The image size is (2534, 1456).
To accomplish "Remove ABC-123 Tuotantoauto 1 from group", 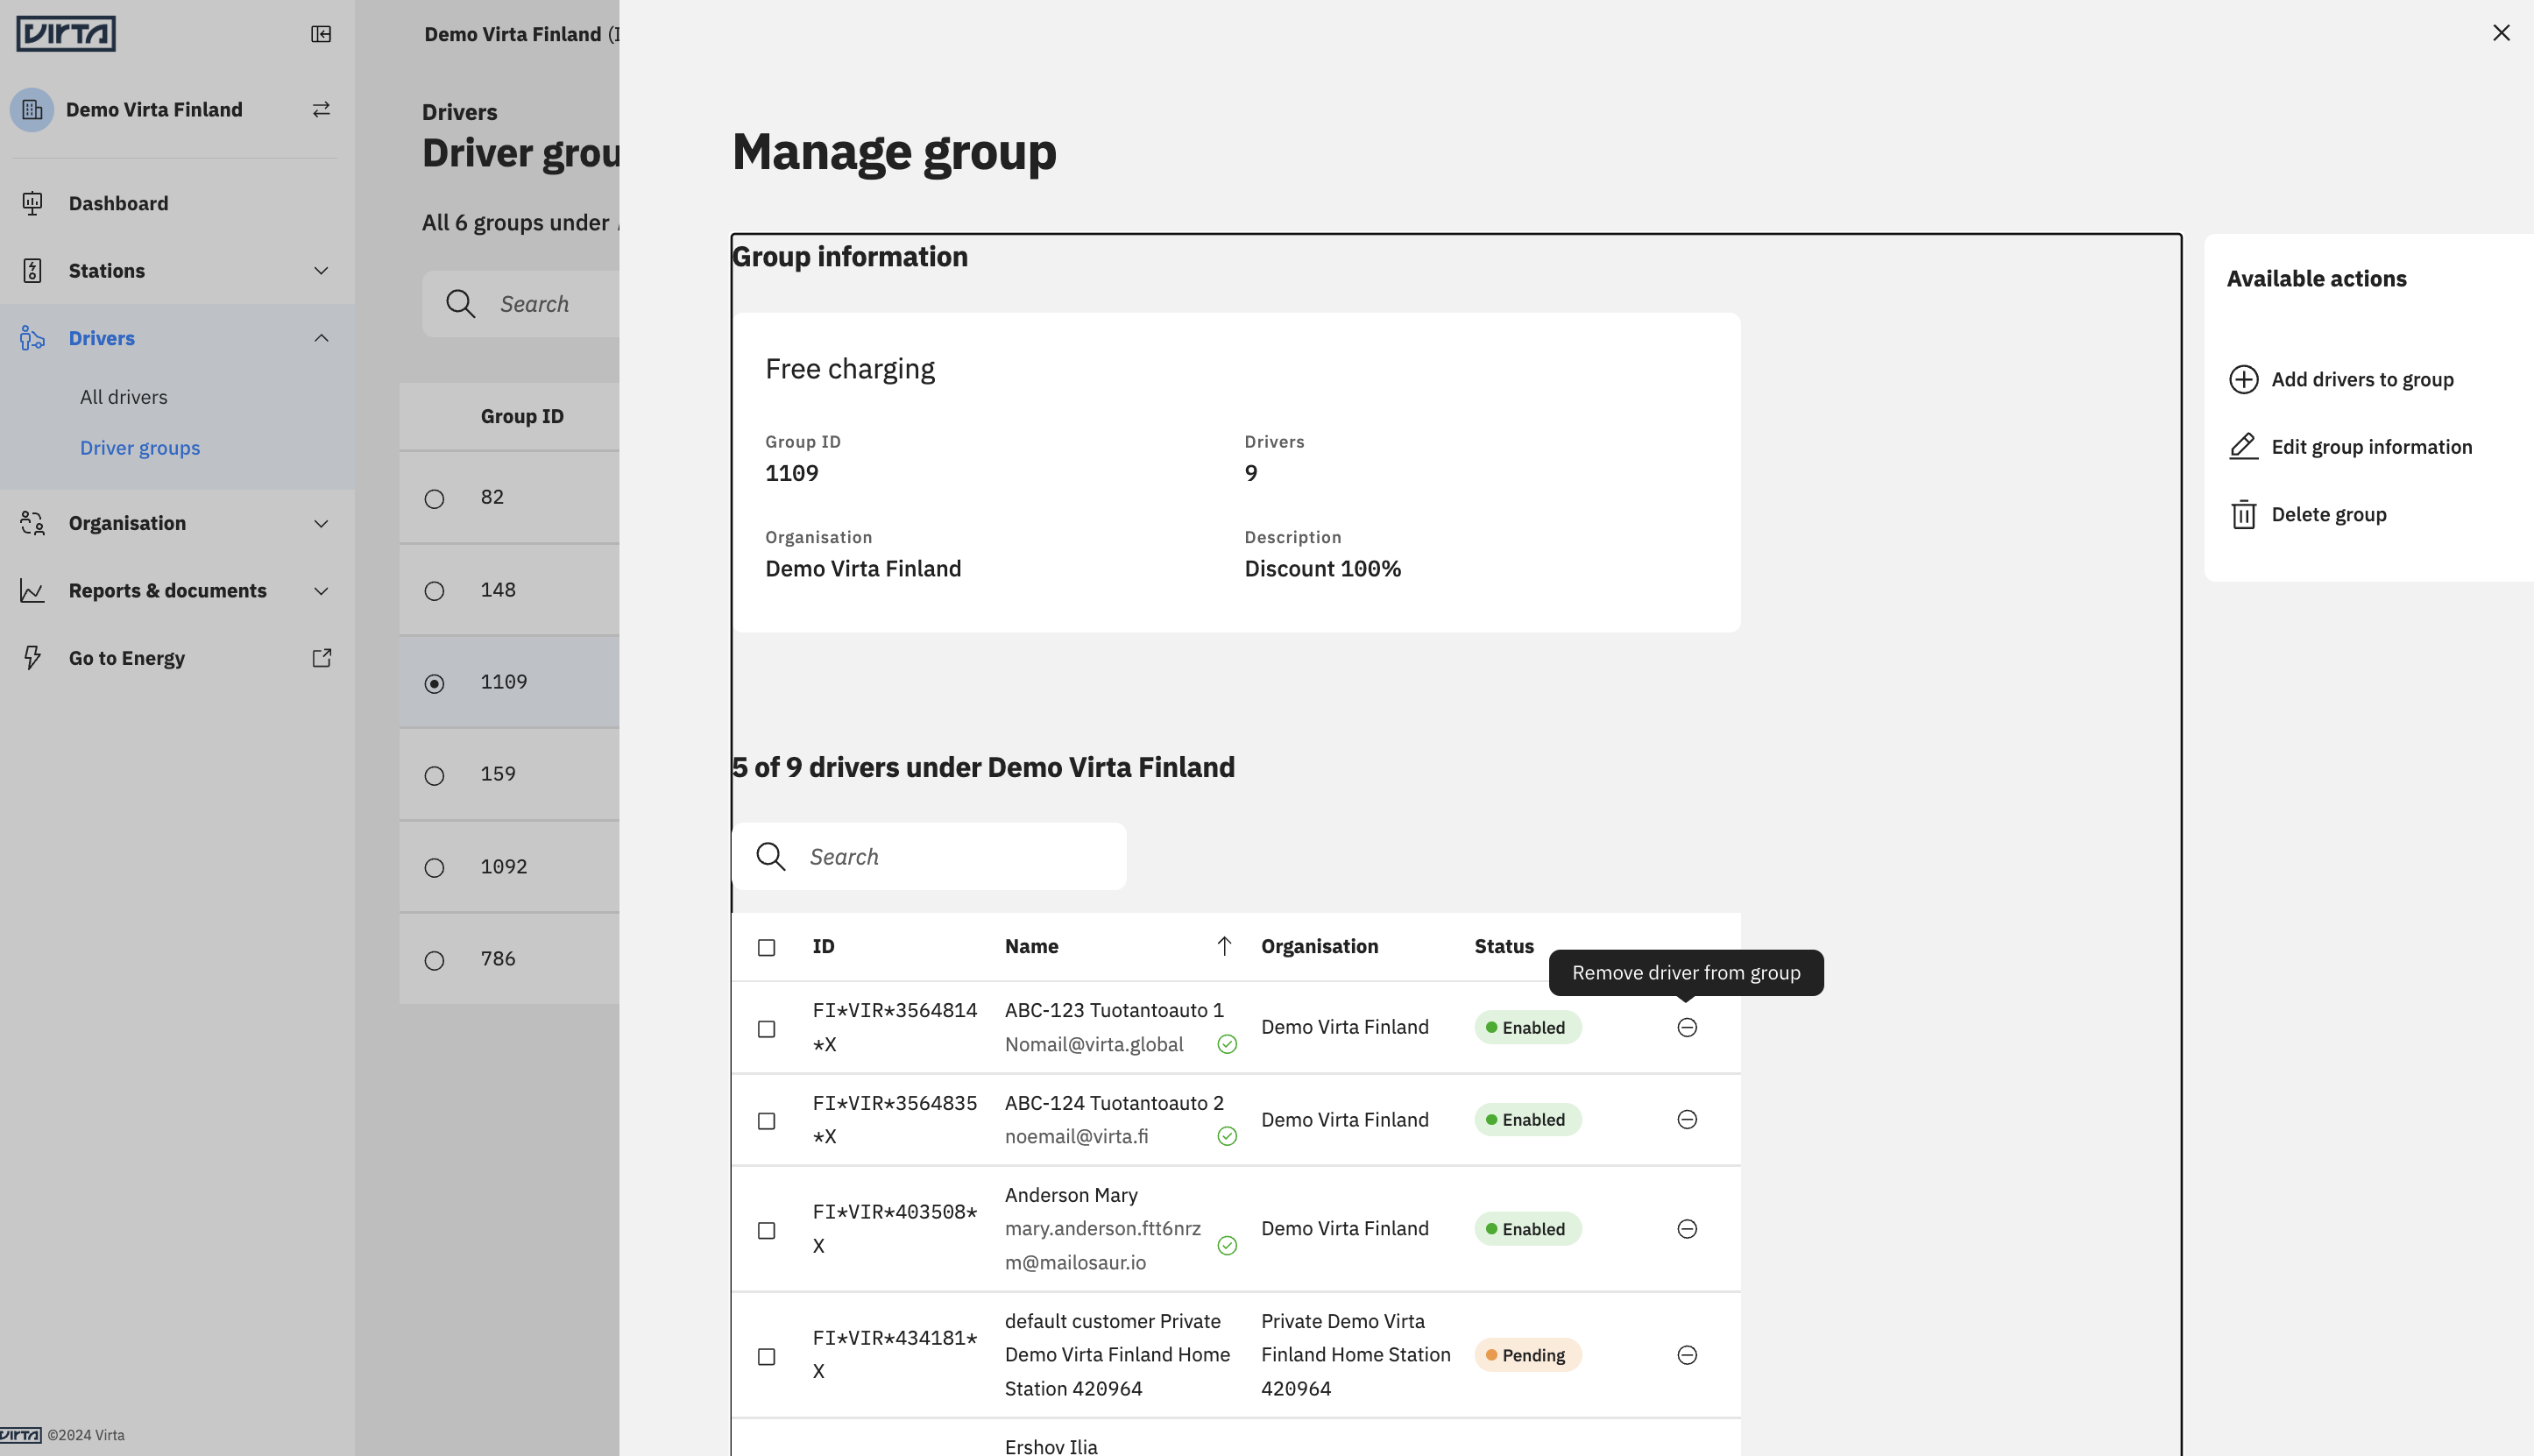I will click(x=1686, y=1027).
